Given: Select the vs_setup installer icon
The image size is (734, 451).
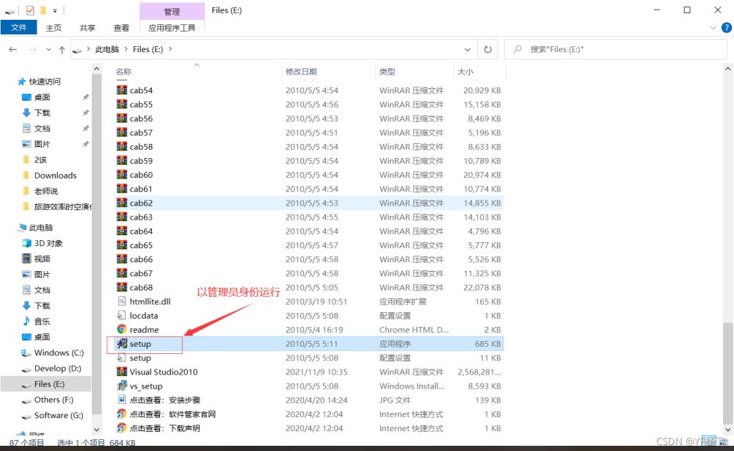Looking at the screenshot, I should (x=122, y=386).
